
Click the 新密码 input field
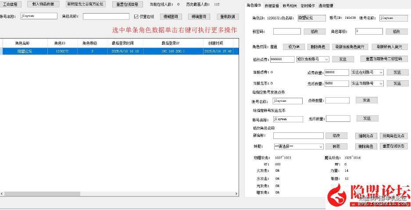tap(287, 32)
